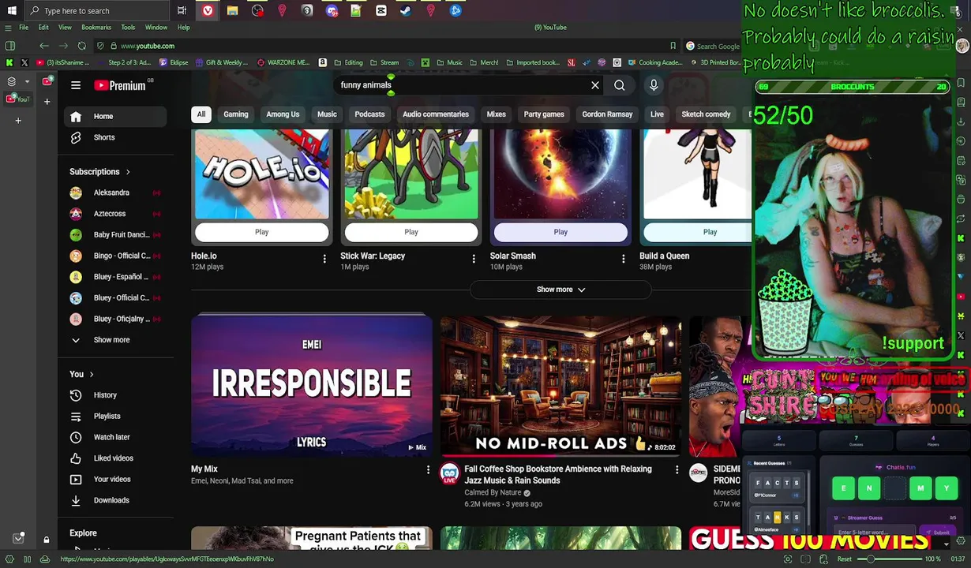Open workspaces dropdown arrow in tab bar

28,81
